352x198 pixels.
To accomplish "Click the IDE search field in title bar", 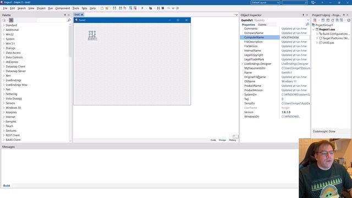I will pyautogui.click(x=295, y=2).
